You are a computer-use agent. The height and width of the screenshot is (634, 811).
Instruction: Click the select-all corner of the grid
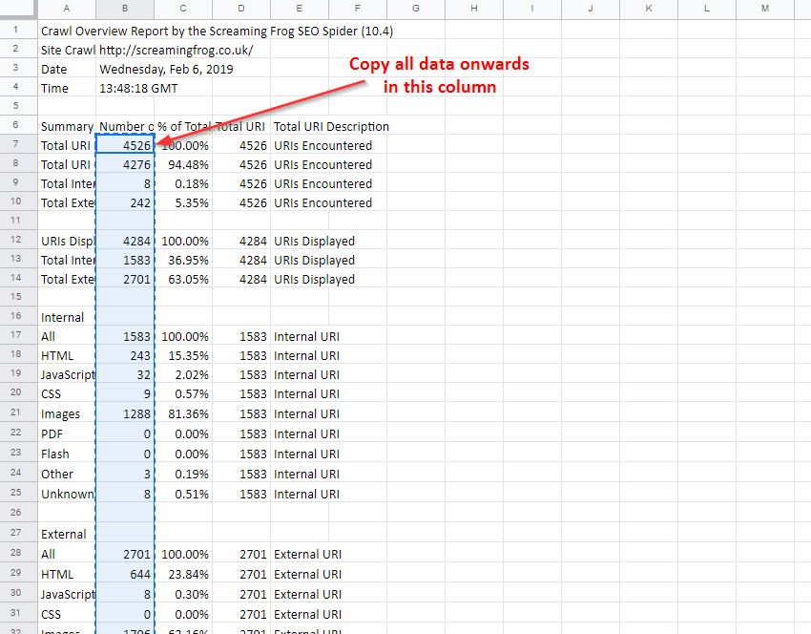pyautogui.click(x=16, y=9)
